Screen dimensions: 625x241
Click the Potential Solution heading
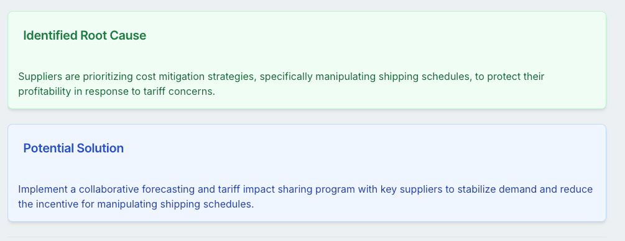(x=73, y=148)
